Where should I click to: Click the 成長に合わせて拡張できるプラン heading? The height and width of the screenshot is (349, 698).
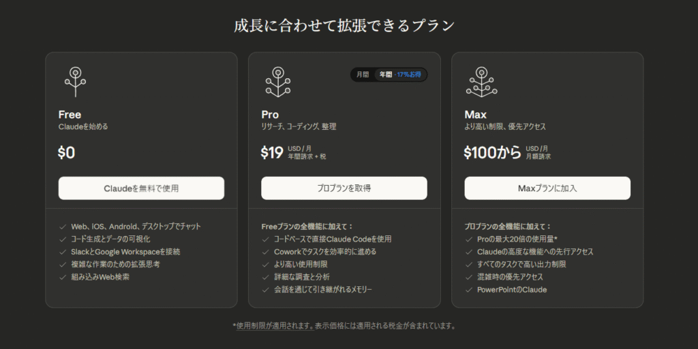coord(344,26)
